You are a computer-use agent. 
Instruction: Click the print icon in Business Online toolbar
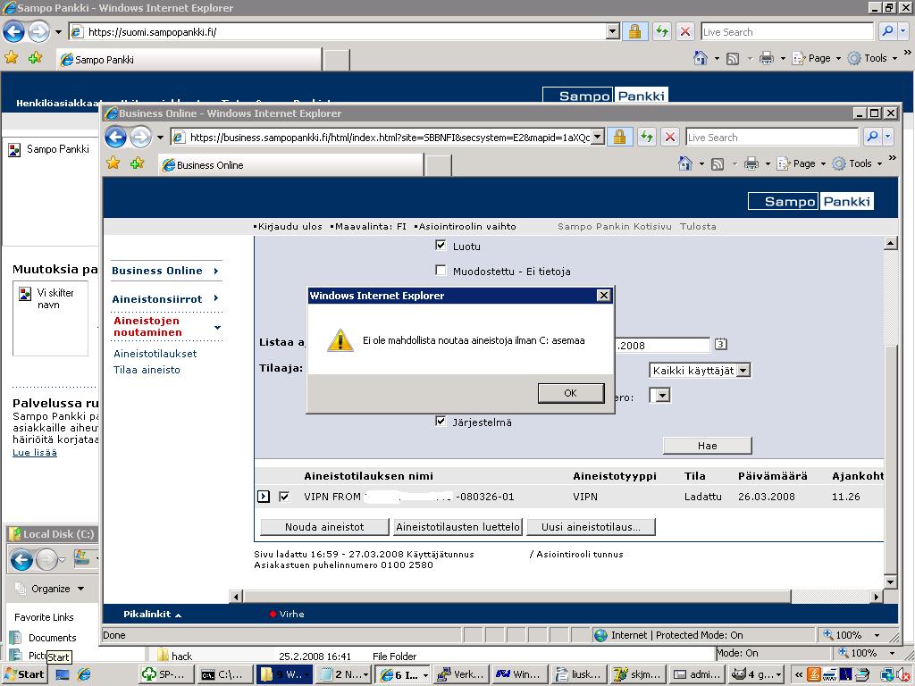(x=751, y=163)
